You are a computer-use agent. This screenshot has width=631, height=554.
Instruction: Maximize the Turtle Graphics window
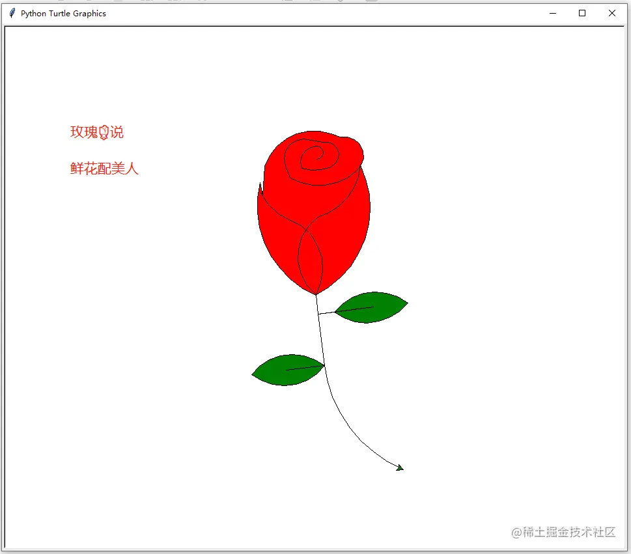point(582,13)
